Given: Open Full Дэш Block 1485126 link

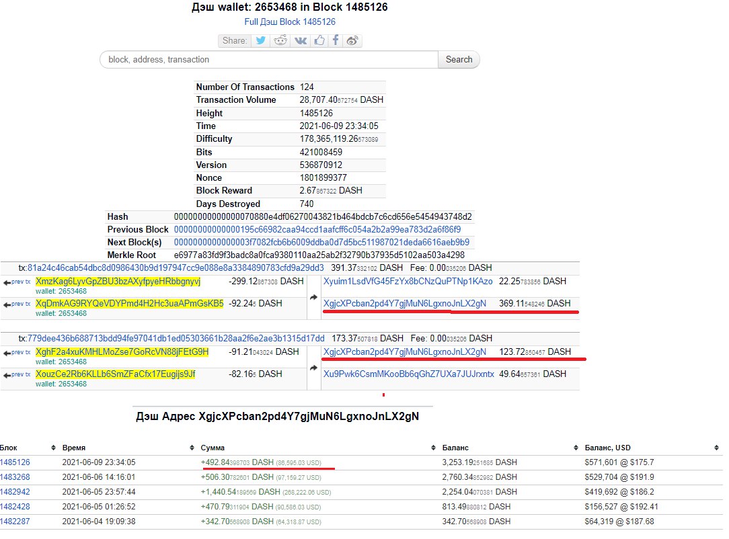Looking at the screenshot, I should point(290,22).
